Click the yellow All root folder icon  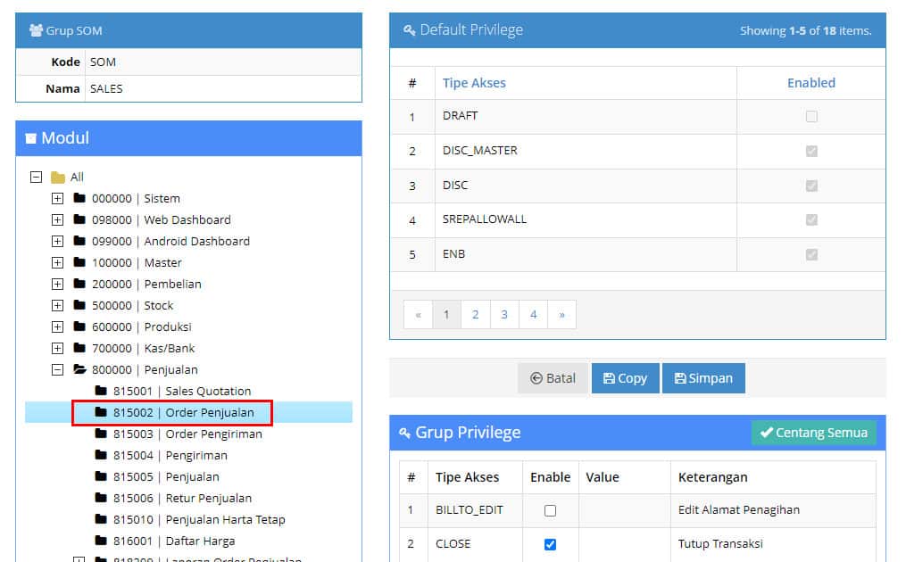coord(58,177)
